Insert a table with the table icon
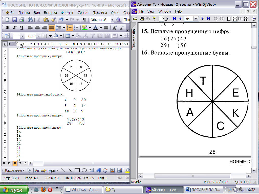Viewport: 259px width, 194px height. [68, 36]
